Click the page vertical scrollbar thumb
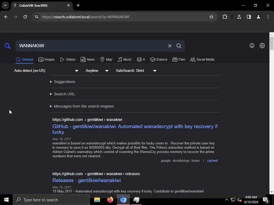The image size is (274, 205). click(x=272, y=43)
